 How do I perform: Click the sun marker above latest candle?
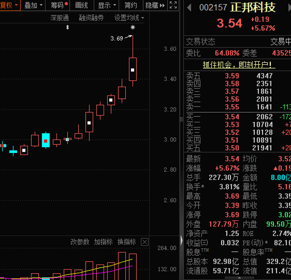pyautogui.click(x=133, y=27)
